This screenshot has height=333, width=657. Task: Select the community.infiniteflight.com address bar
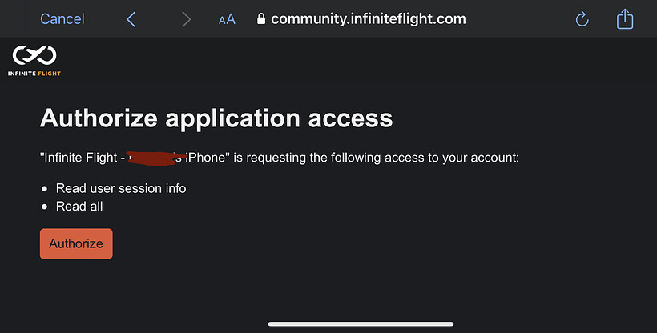(x=368, y=19)
